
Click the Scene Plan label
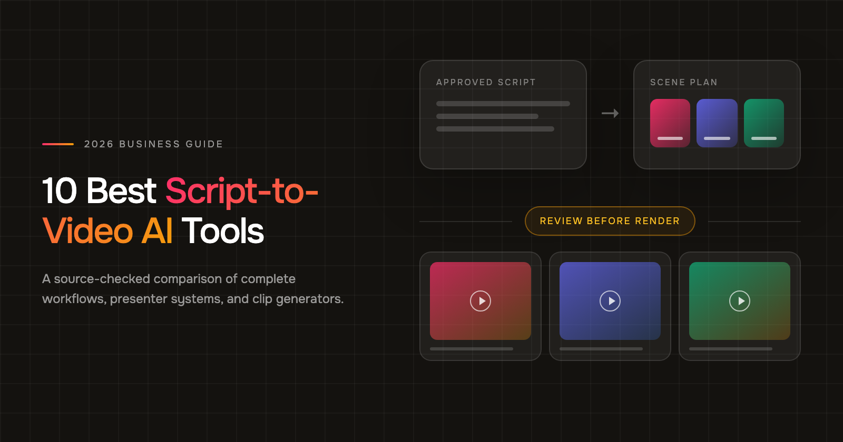click(x=684, y=82)
